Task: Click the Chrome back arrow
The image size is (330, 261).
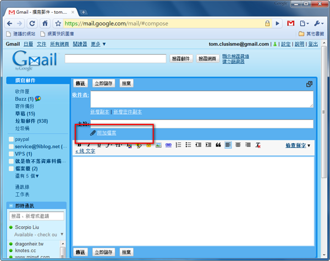Action: click(x=9, y=23)
